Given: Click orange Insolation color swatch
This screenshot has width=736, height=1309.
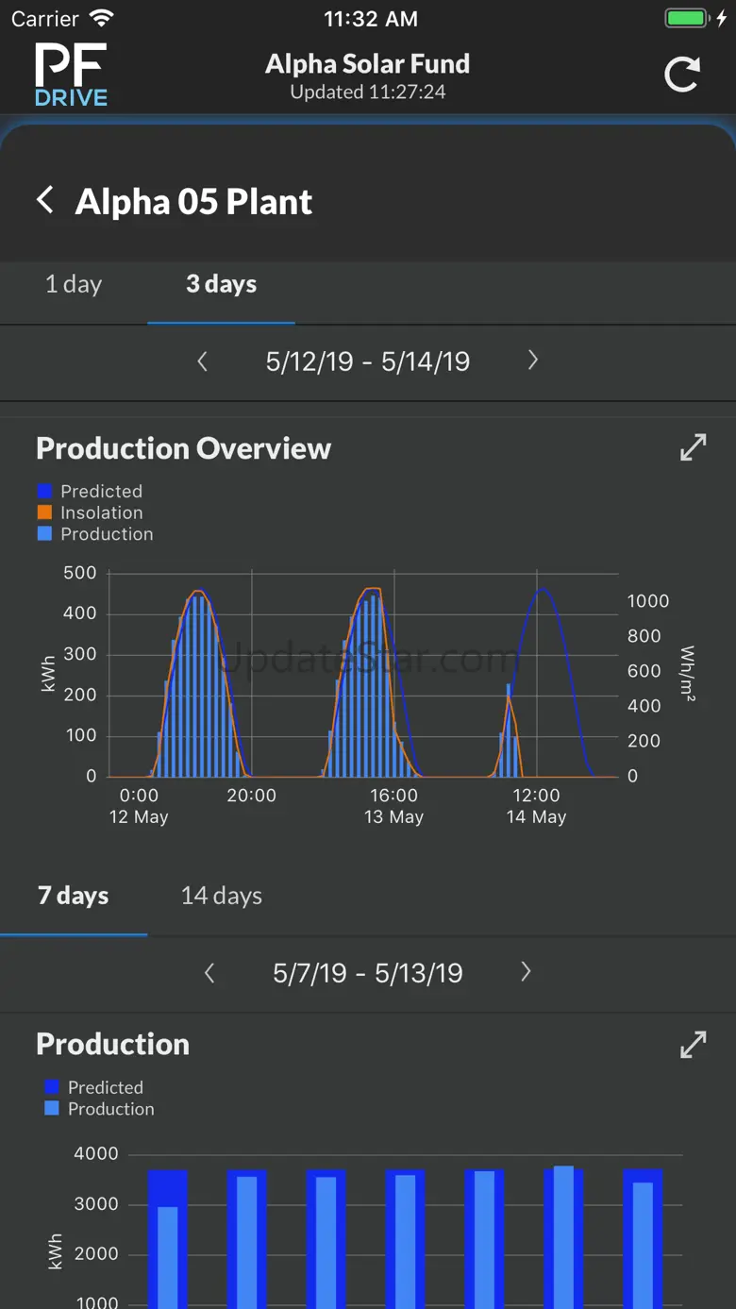Looking at the screenshot, I should 44,512.
